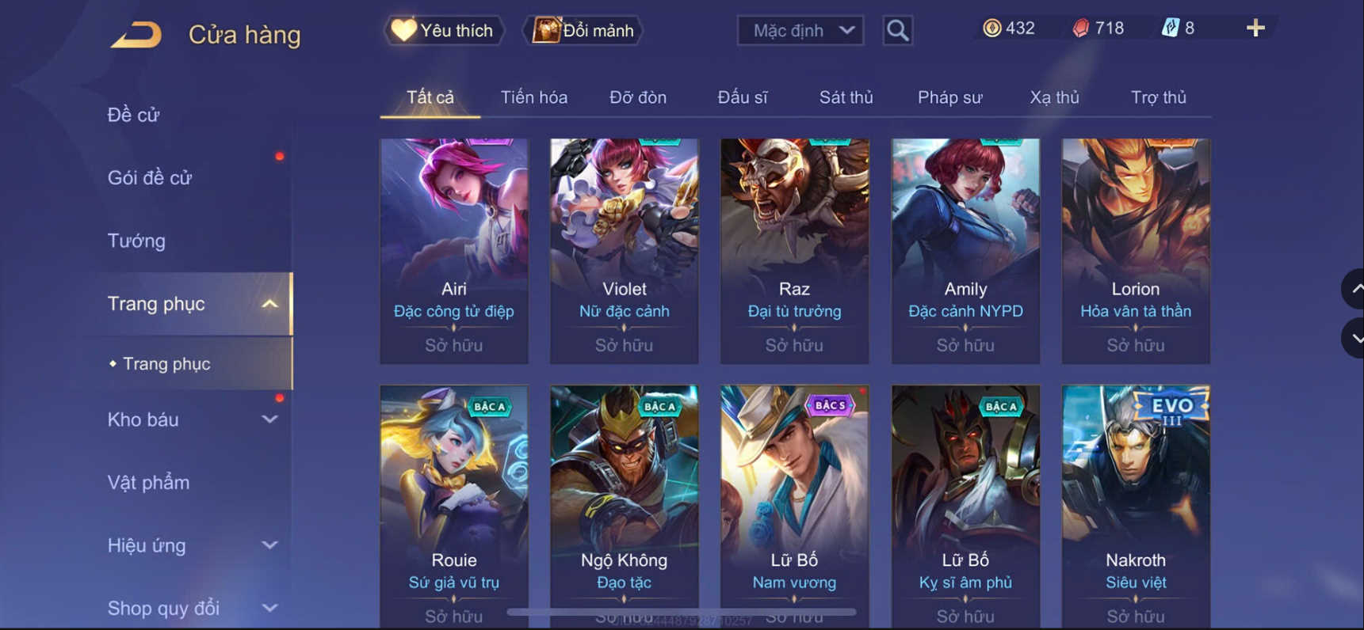Viewport: 1364px width, 630px height.
Task: Click the scroll-up arrow on right edge
Action: (x=1354, y=289)
